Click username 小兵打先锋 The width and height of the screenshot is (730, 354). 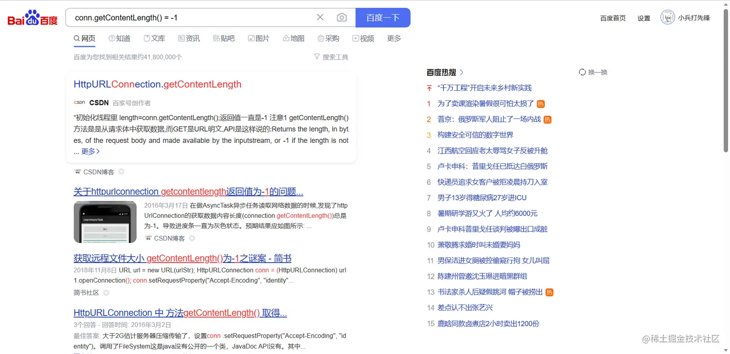click(694, 18)
